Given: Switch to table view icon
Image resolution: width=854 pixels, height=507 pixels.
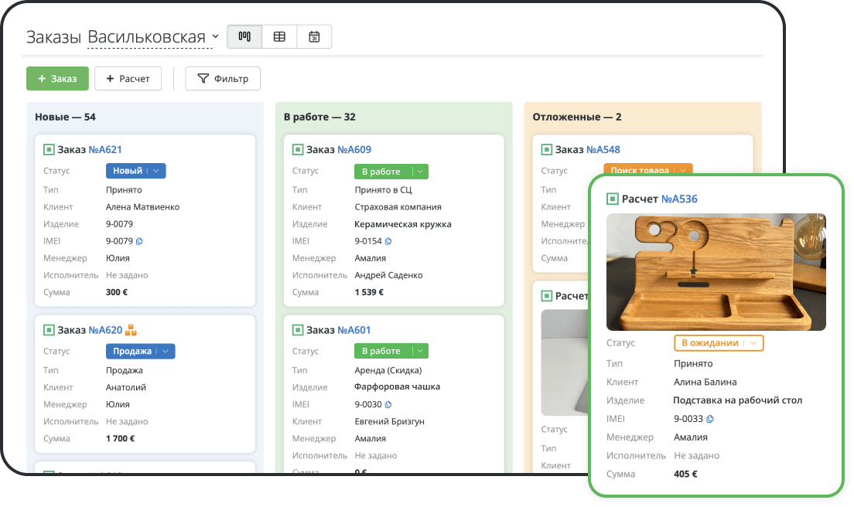Looking at the screenshot, I should pos(279,37).
